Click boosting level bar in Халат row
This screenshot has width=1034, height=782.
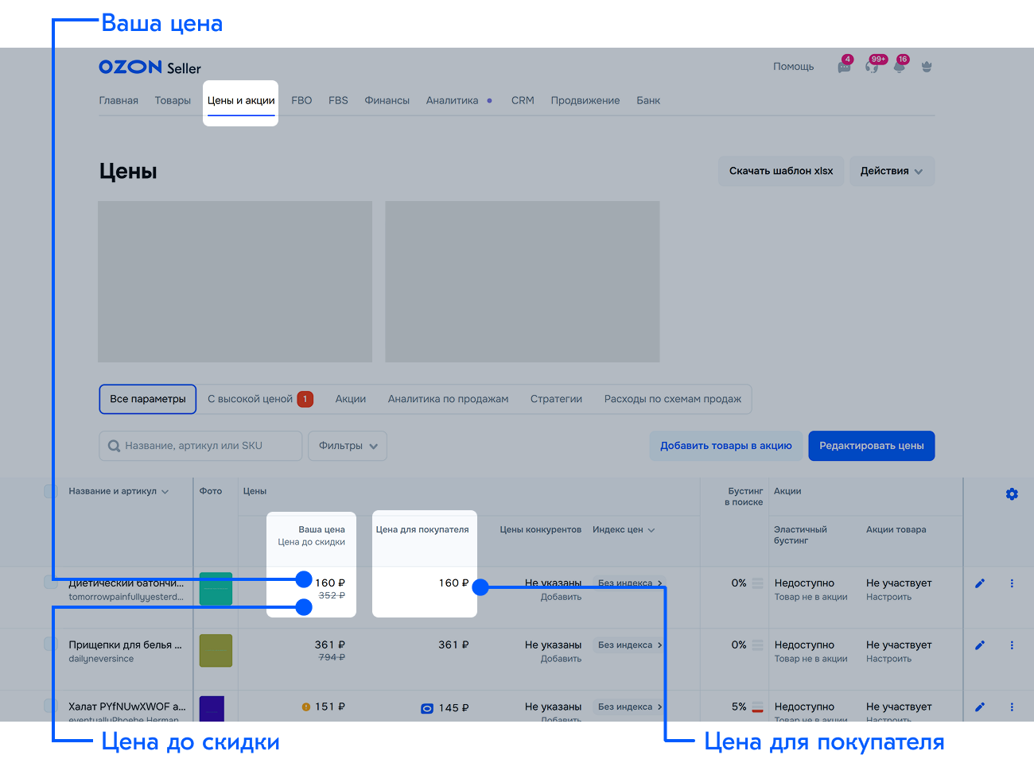point(757,707)
